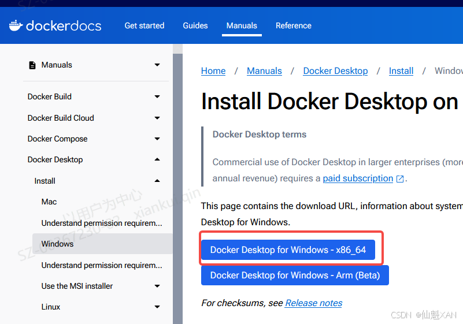Expand the Docker Compose section arrow
The image size is (463, 324).
157,139
